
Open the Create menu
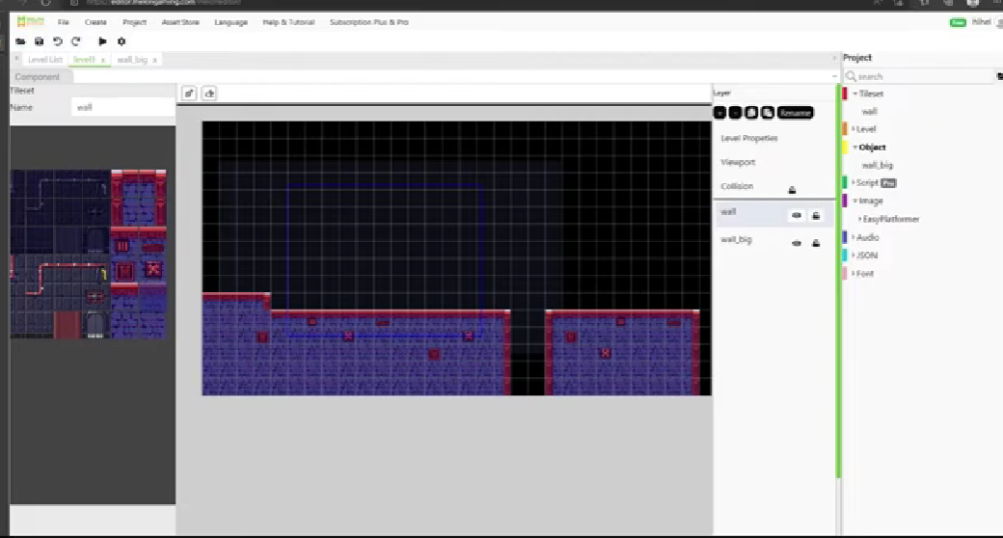[x=95, y=22]
